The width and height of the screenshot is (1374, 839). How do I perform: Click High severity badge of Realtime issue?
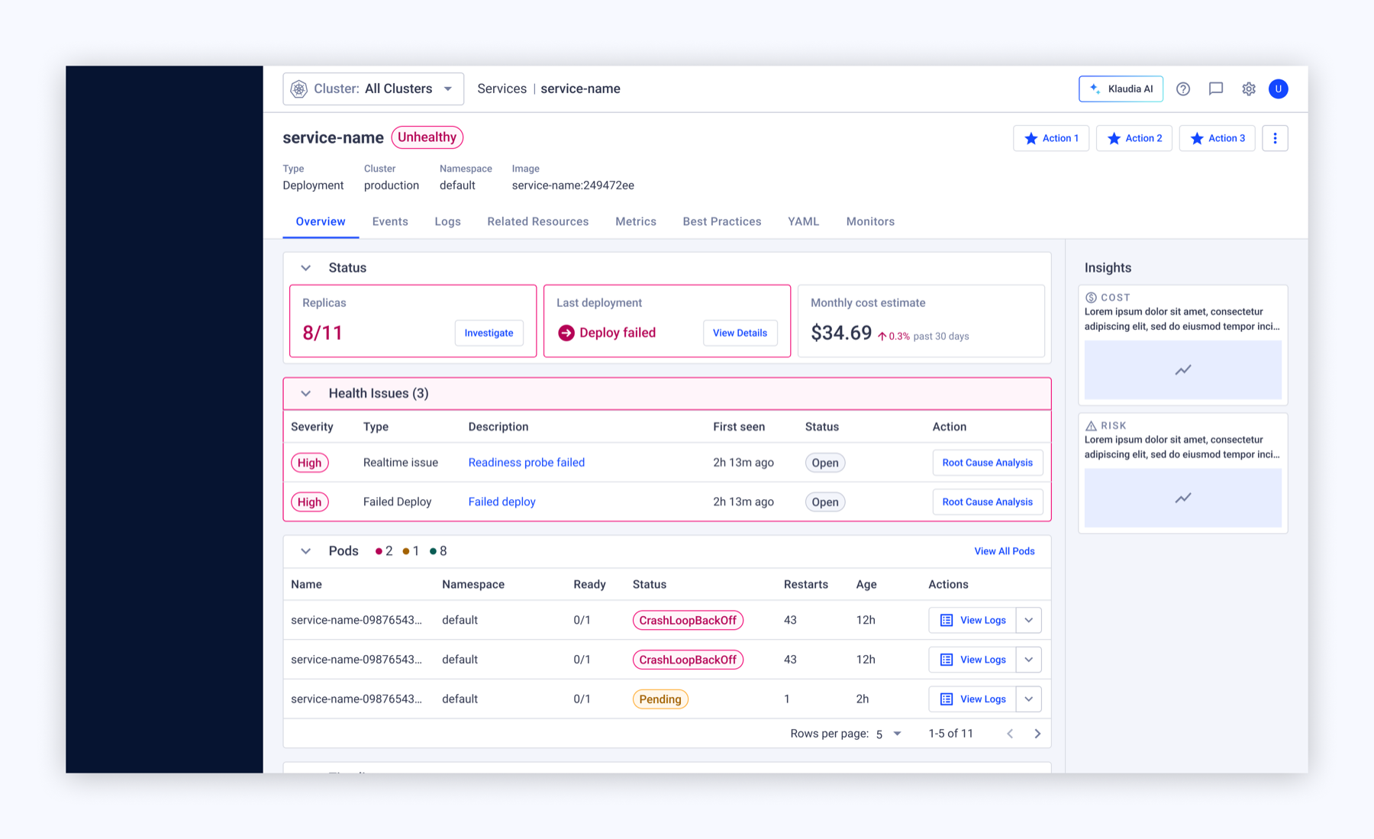click(x=309, y=463)
